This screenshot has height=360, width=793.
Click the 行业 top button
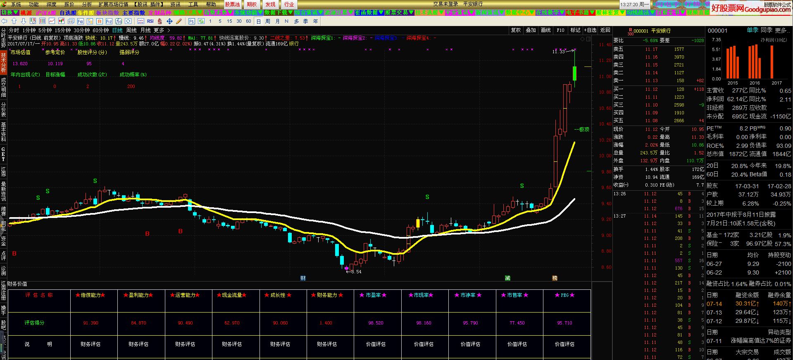[289, 4]
